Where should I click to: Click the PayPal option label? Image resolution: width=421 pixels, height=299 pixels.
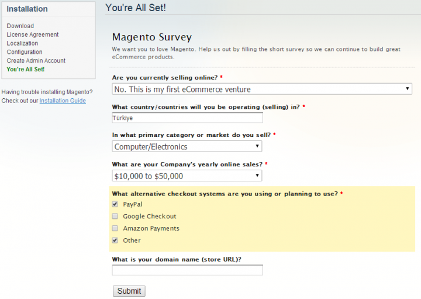pyautogui.click(x=133, y=205)
